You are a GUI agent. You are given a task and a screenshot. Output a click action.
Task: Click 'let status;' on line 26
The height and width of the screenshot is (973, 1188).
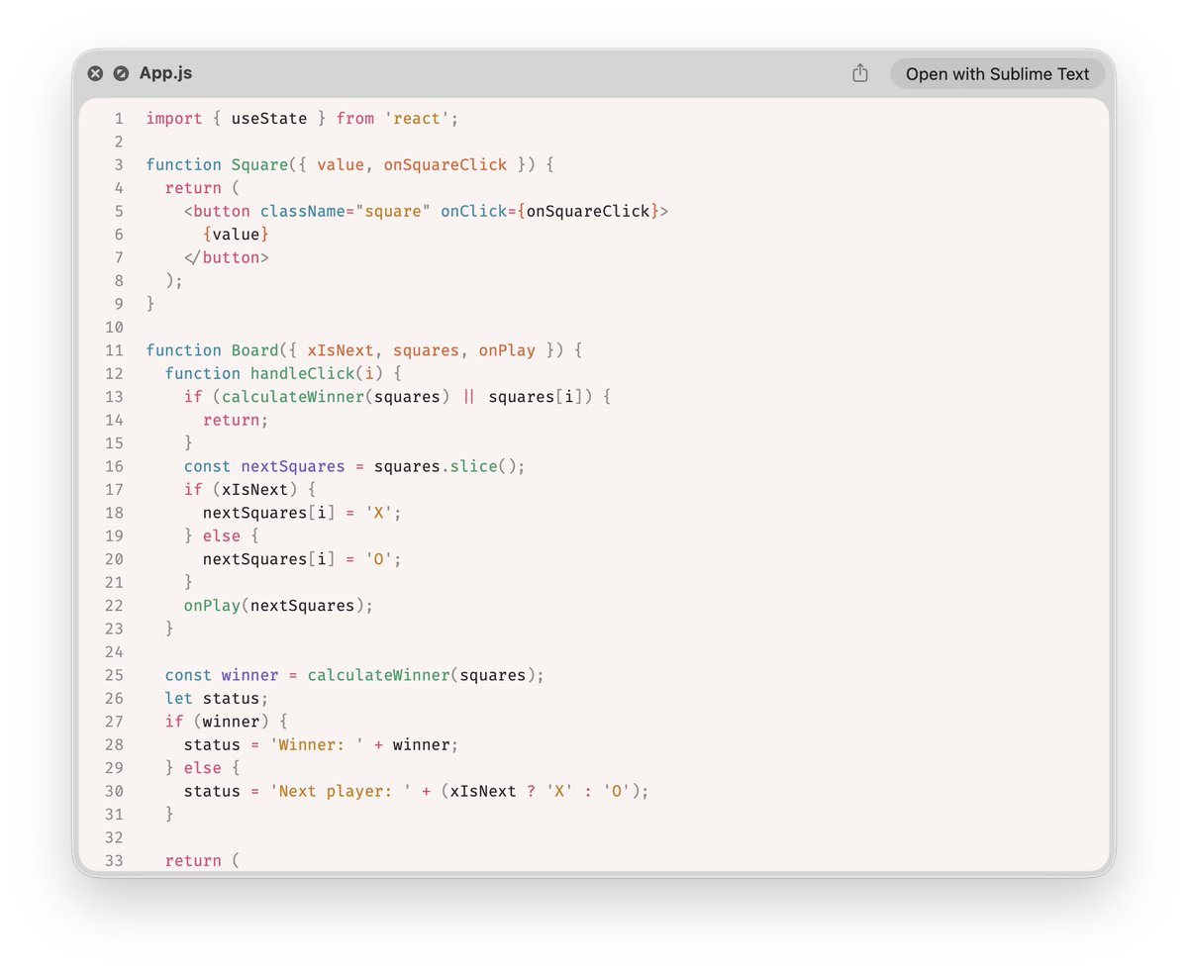tap(217, 698)
